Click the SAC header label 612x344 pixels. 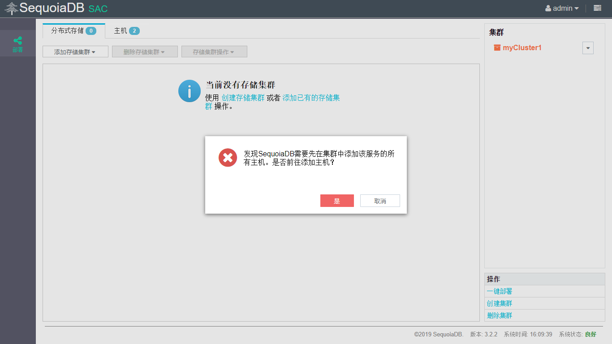click(98, 9)
